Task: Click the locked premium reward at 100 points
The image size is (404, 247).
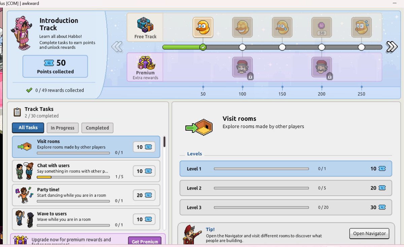Action: coord(242,67)
